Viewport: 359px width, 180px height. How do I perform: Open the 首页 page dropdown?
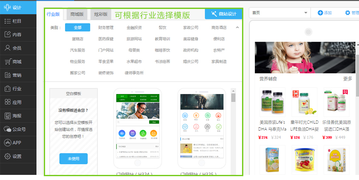(x=279, y=13)
